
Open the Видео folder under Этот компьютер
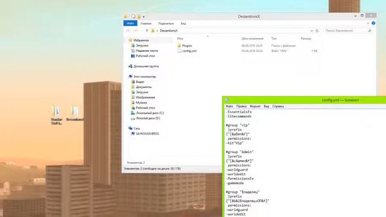click(x=140, y=82)
